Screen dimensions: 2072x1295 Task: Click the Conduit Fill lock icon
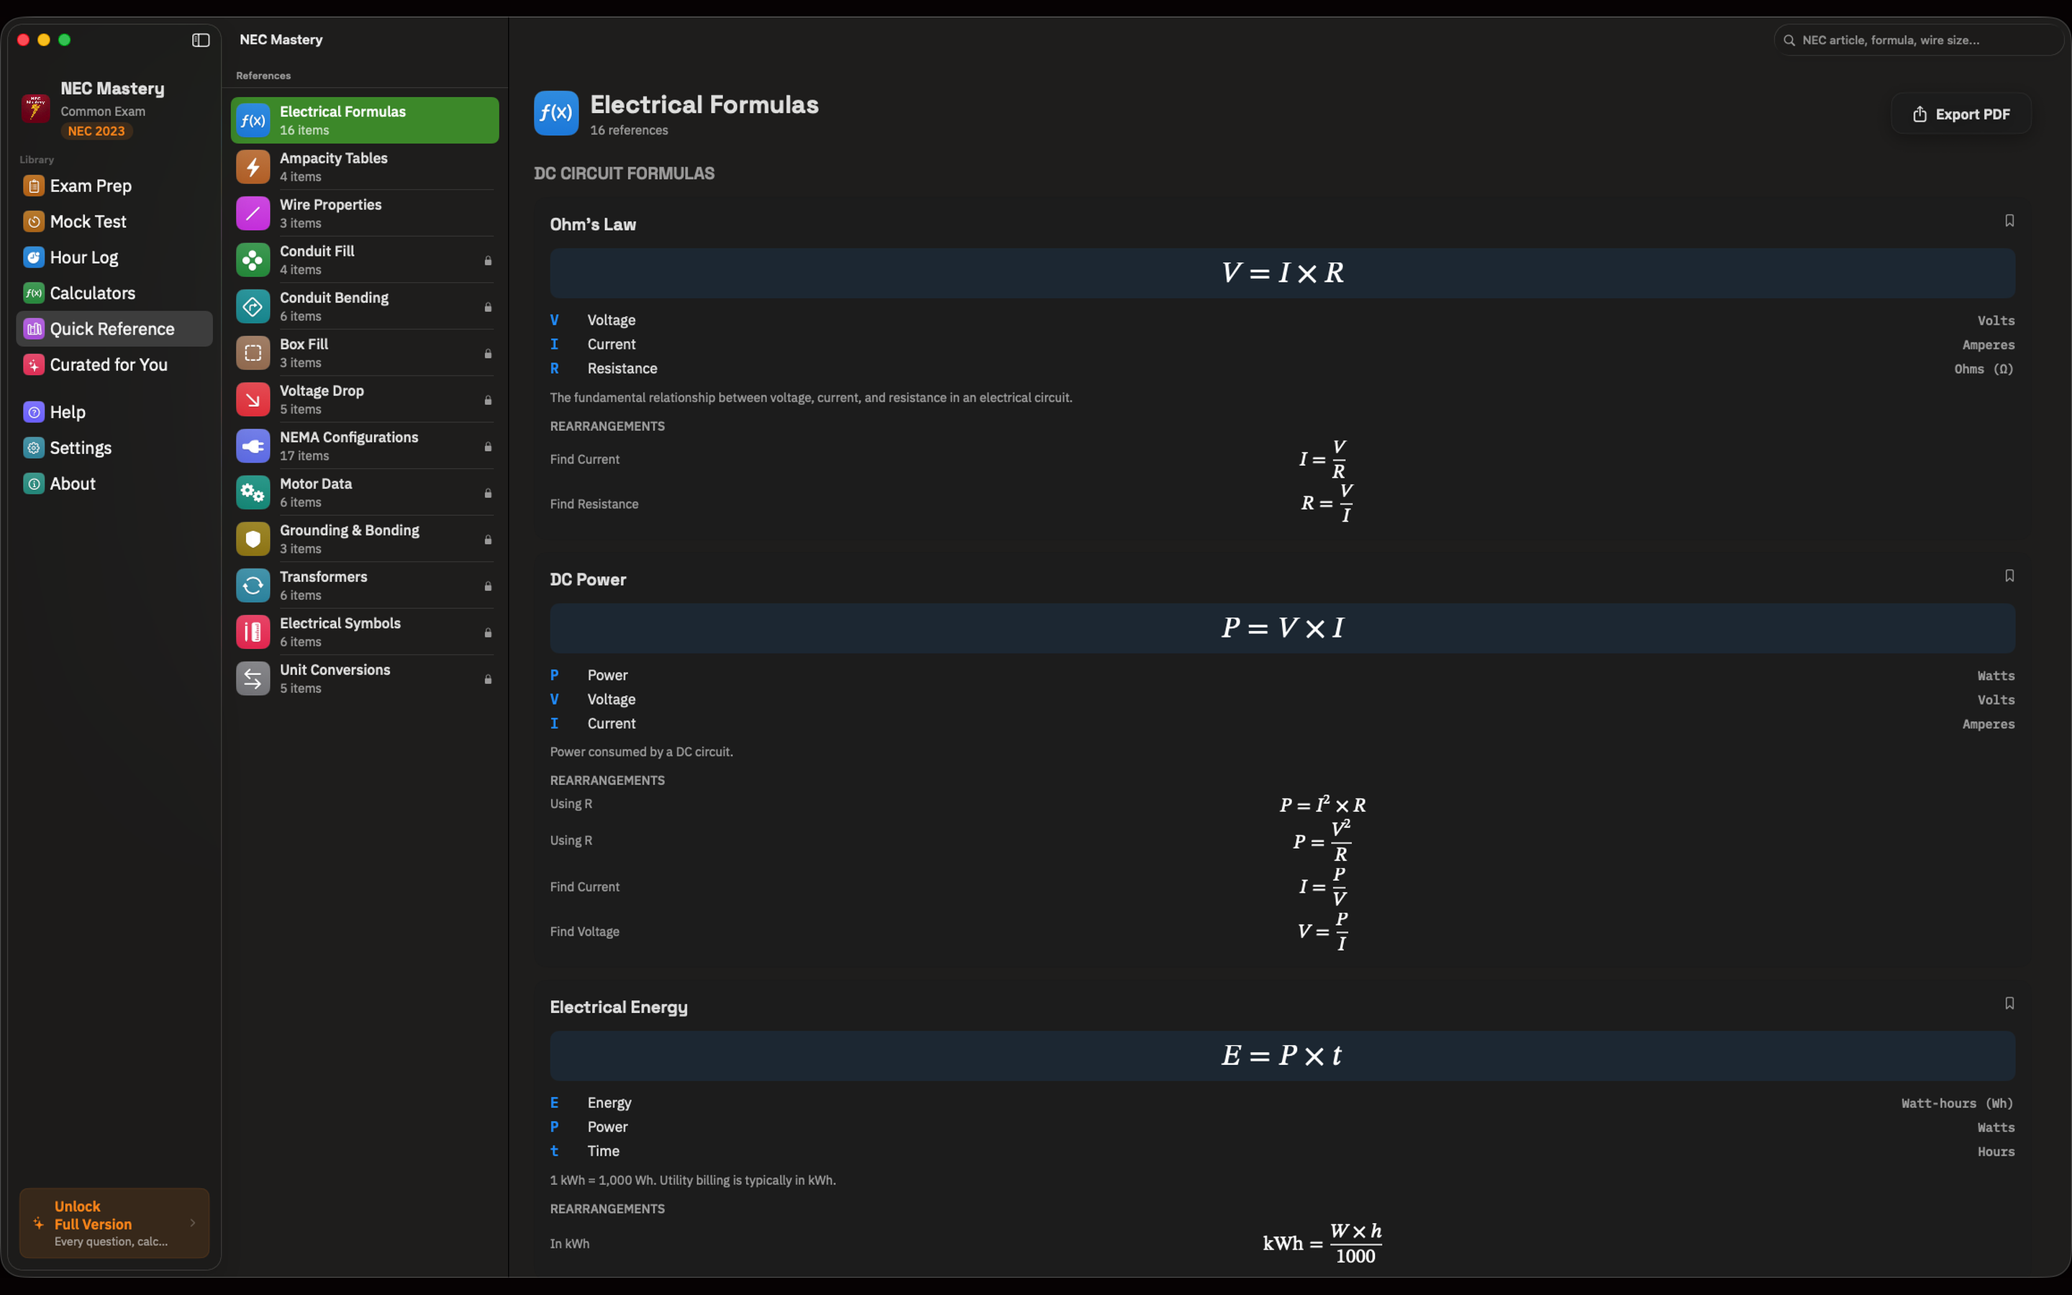[488, 260]
